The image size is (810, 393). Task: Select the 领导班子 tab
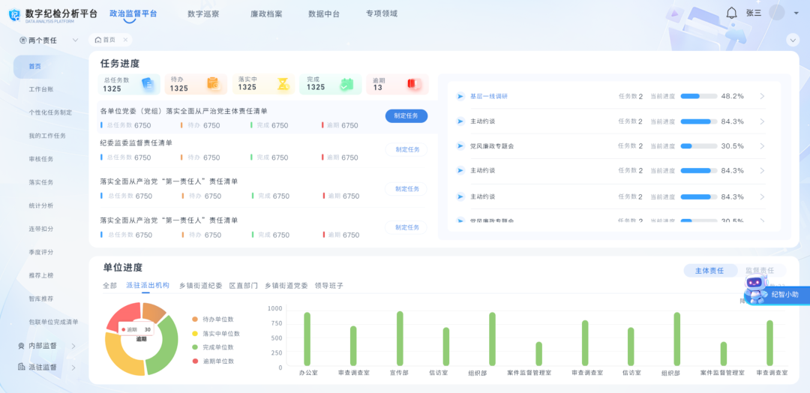tap(329, 286)
